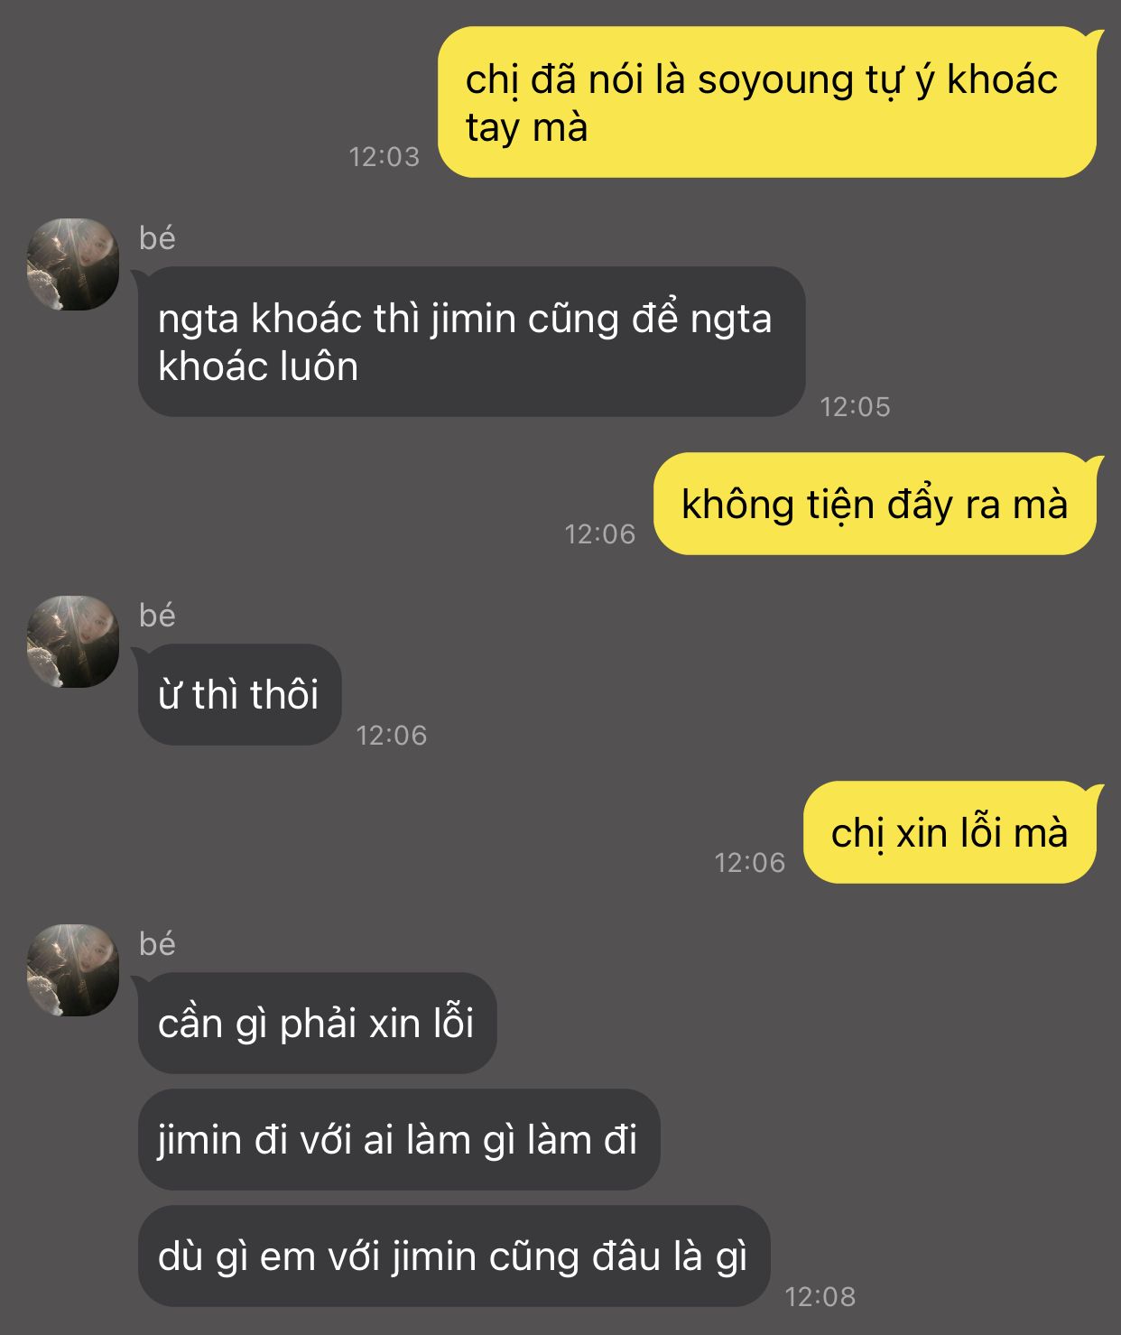Select 'jimin đi với ai làm gì' bubble
This screenshot has height=1335, width=1121.
click(x=397, y=1139)
